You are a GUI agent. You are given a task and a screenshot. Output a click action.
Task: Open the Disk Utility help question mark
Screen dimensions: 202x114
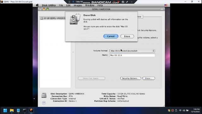click(x=44, y=103)
